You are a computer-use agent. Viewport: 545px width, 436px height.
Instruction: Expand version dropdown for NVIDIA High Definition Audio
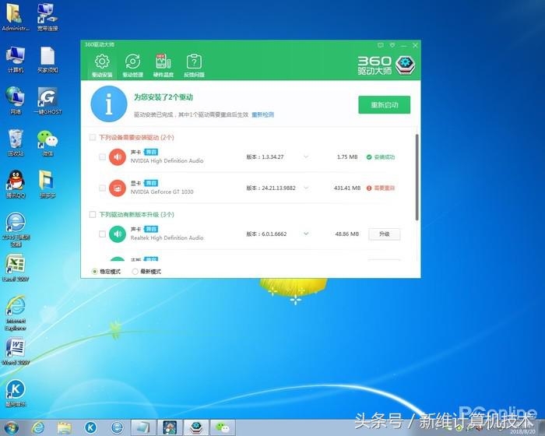(306, 156)
